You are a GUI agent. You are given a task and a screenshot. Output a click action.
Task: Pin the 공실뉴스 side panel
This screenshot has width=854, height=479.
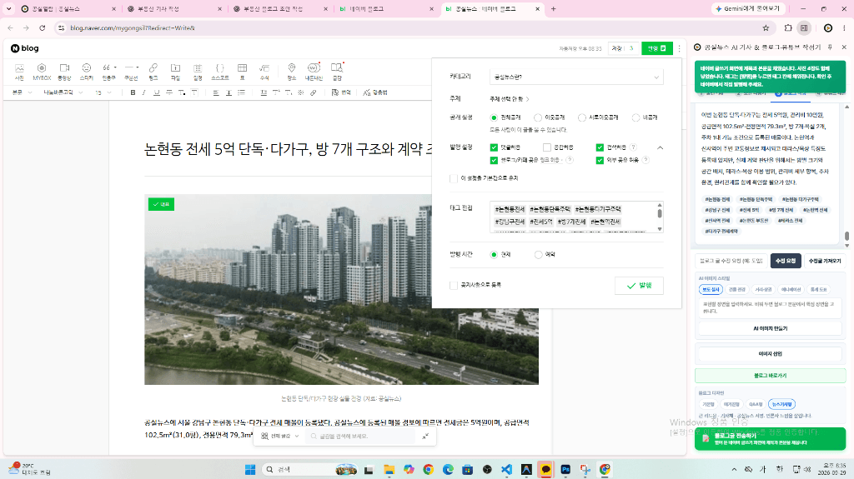(830, 47)
